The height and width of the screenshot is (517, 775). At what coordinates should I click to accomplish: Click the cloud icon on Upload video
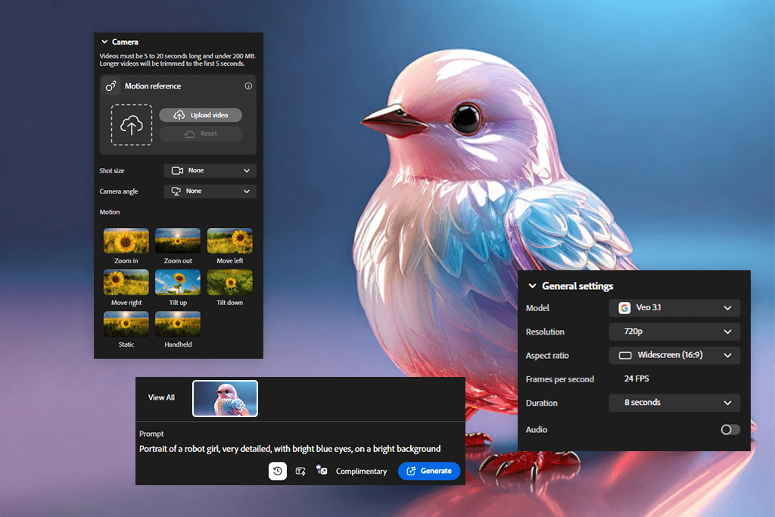point(179,115)
